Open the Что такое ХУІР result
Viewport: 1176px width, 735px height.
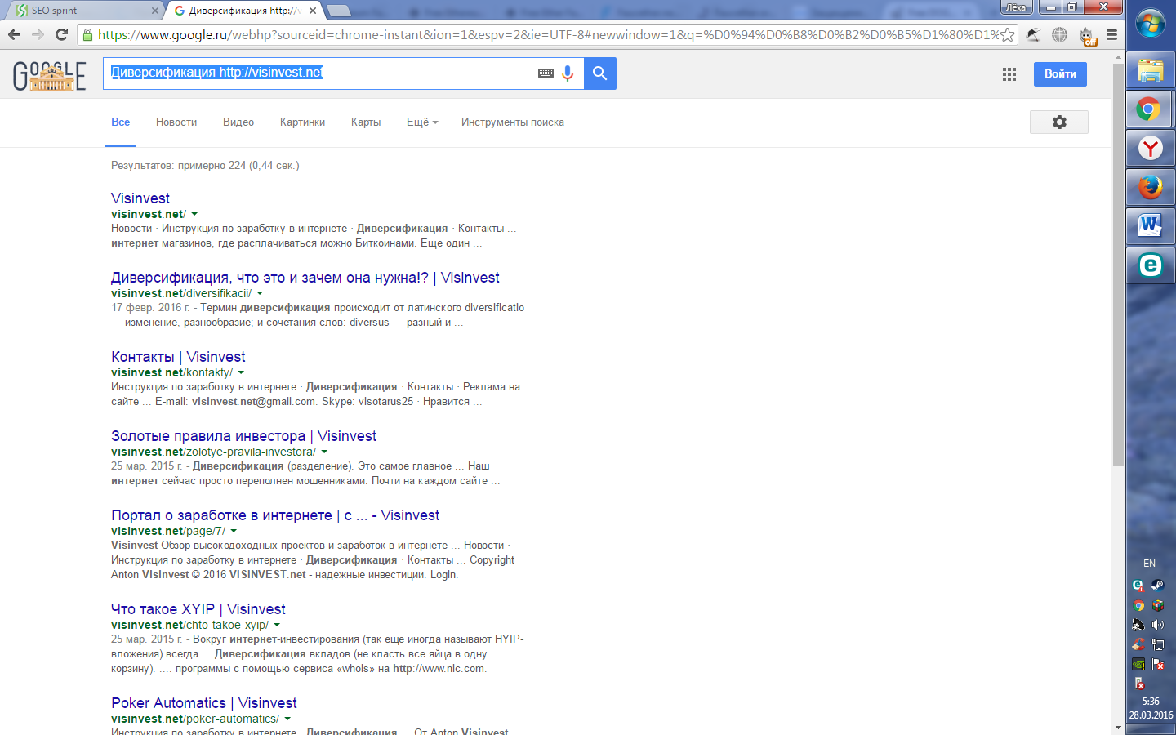point(198,609)
